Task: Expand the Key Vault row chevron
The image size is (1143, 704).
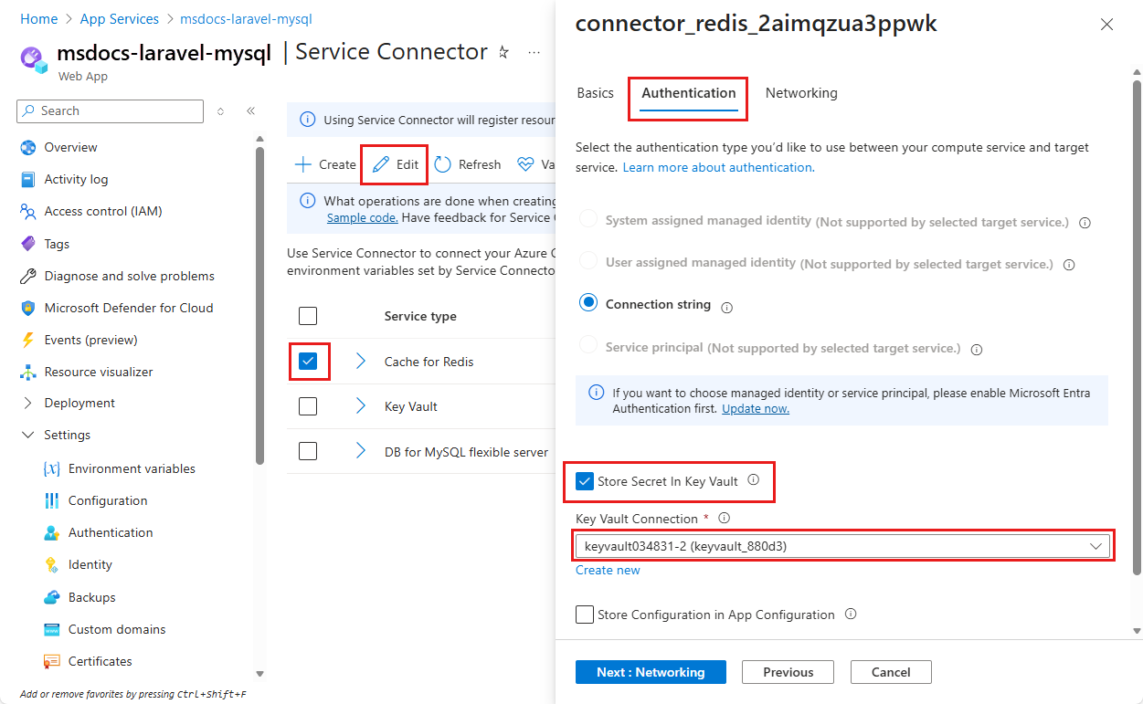Action: [361, 406]
